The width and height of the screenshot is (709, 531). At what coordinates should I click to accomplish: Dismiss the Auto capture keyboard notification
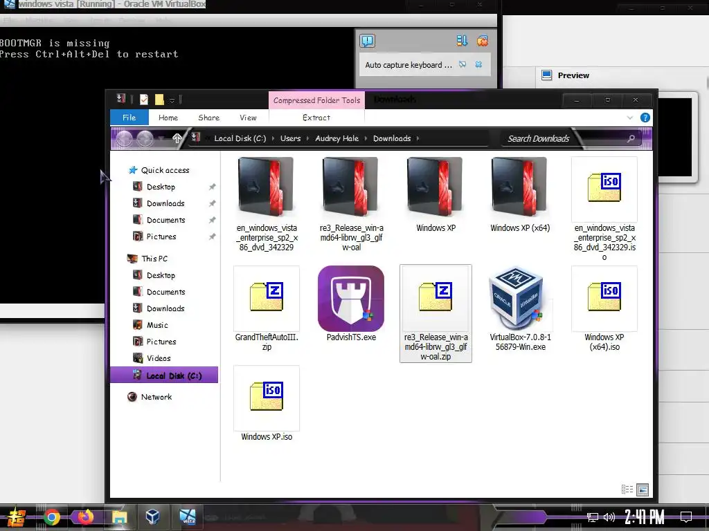pos(478,64)
